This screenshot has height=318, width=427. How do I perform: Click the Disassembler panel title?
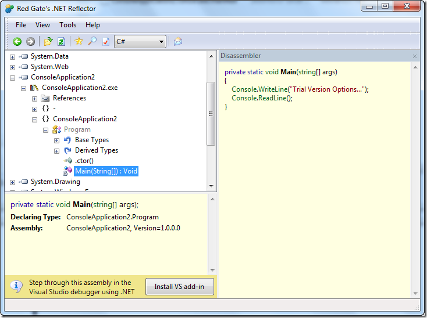click(240, 56)
